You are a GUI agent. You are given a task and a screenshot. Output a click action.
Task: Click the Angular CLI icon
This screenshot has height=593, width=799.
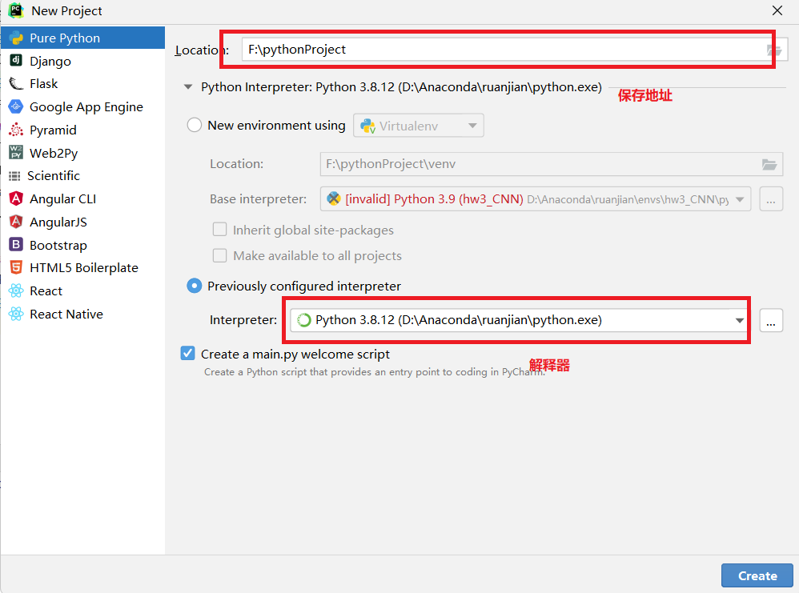click(x=16, y=198)
